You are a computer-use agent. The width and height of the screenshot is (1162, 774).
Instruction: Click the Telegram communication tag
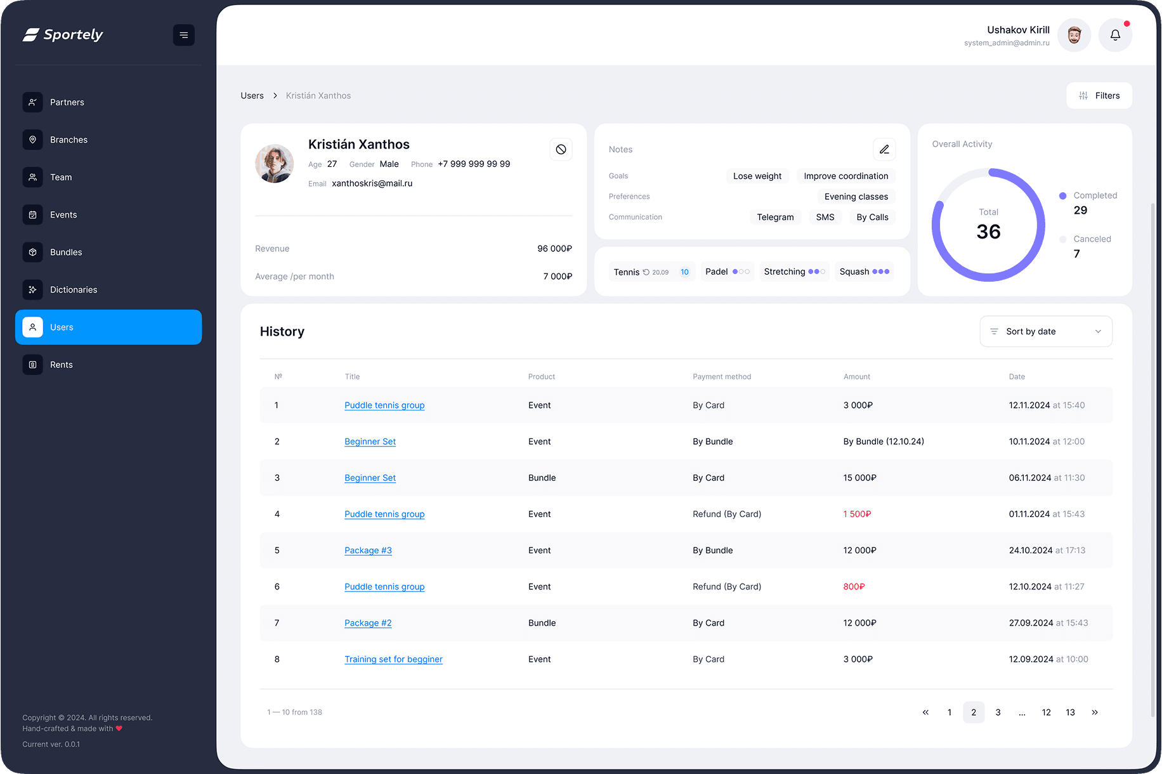tap(775, 217)
